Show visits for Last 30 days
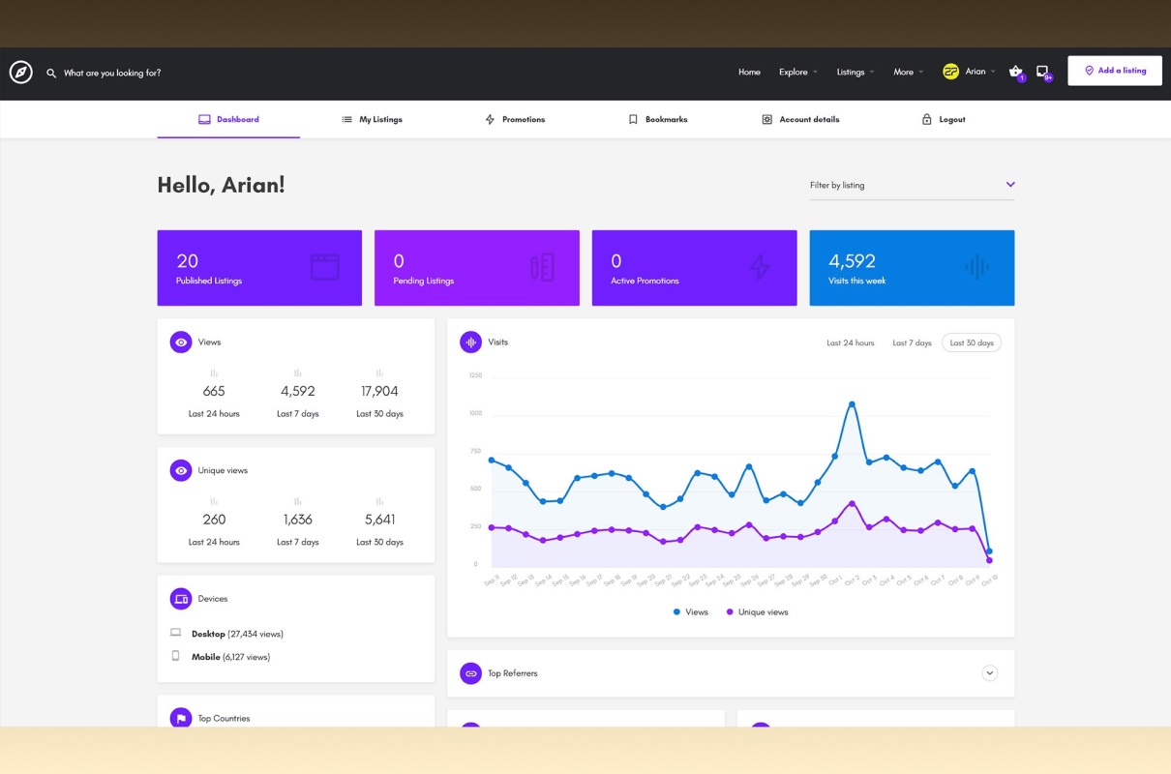The height and width of the screenshot is (774, 1171). pos(972,342)
